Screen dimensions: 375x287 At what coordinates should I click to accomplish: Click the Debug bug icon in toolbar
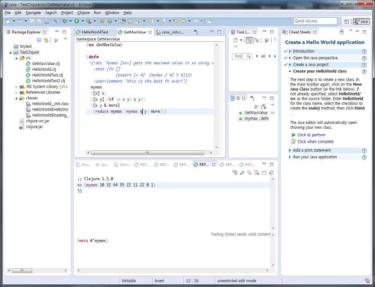pyautogui.click(x=65, y=21)
